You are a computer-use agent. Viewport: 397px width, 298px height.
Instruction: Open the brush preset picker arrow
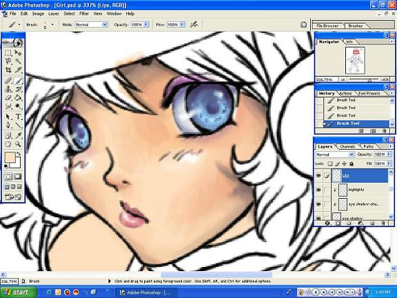coord(52,25)
